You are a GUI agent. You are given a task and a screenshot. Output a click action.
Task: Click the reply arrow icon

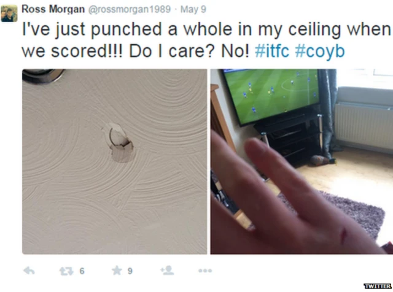coord(29,271)
